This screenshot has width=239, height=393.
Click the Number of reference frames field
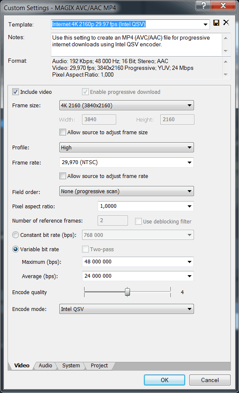113,220
